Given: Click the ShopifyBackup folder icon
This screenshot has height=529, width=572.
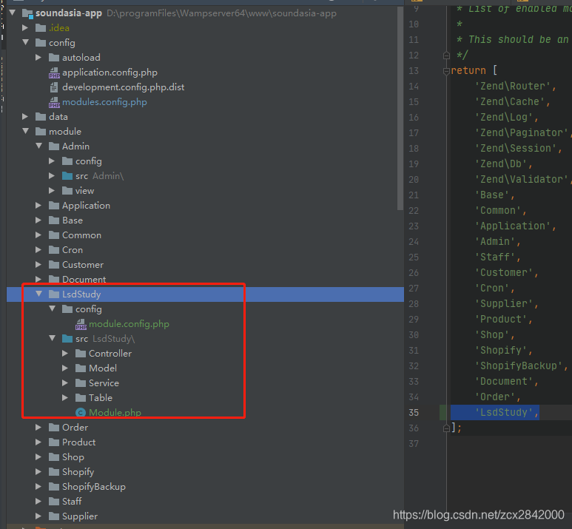Looking at the screenshot, I should (54, 486).
